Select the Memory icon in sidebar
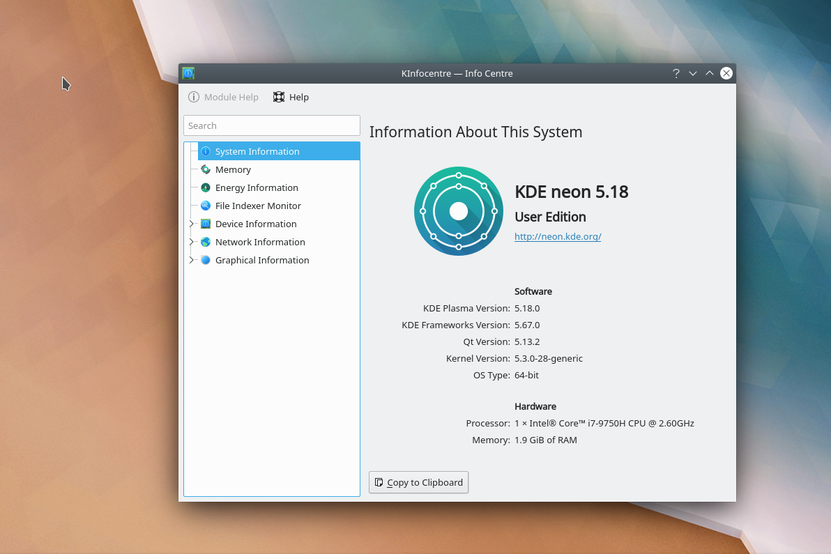 pos(205,169)
